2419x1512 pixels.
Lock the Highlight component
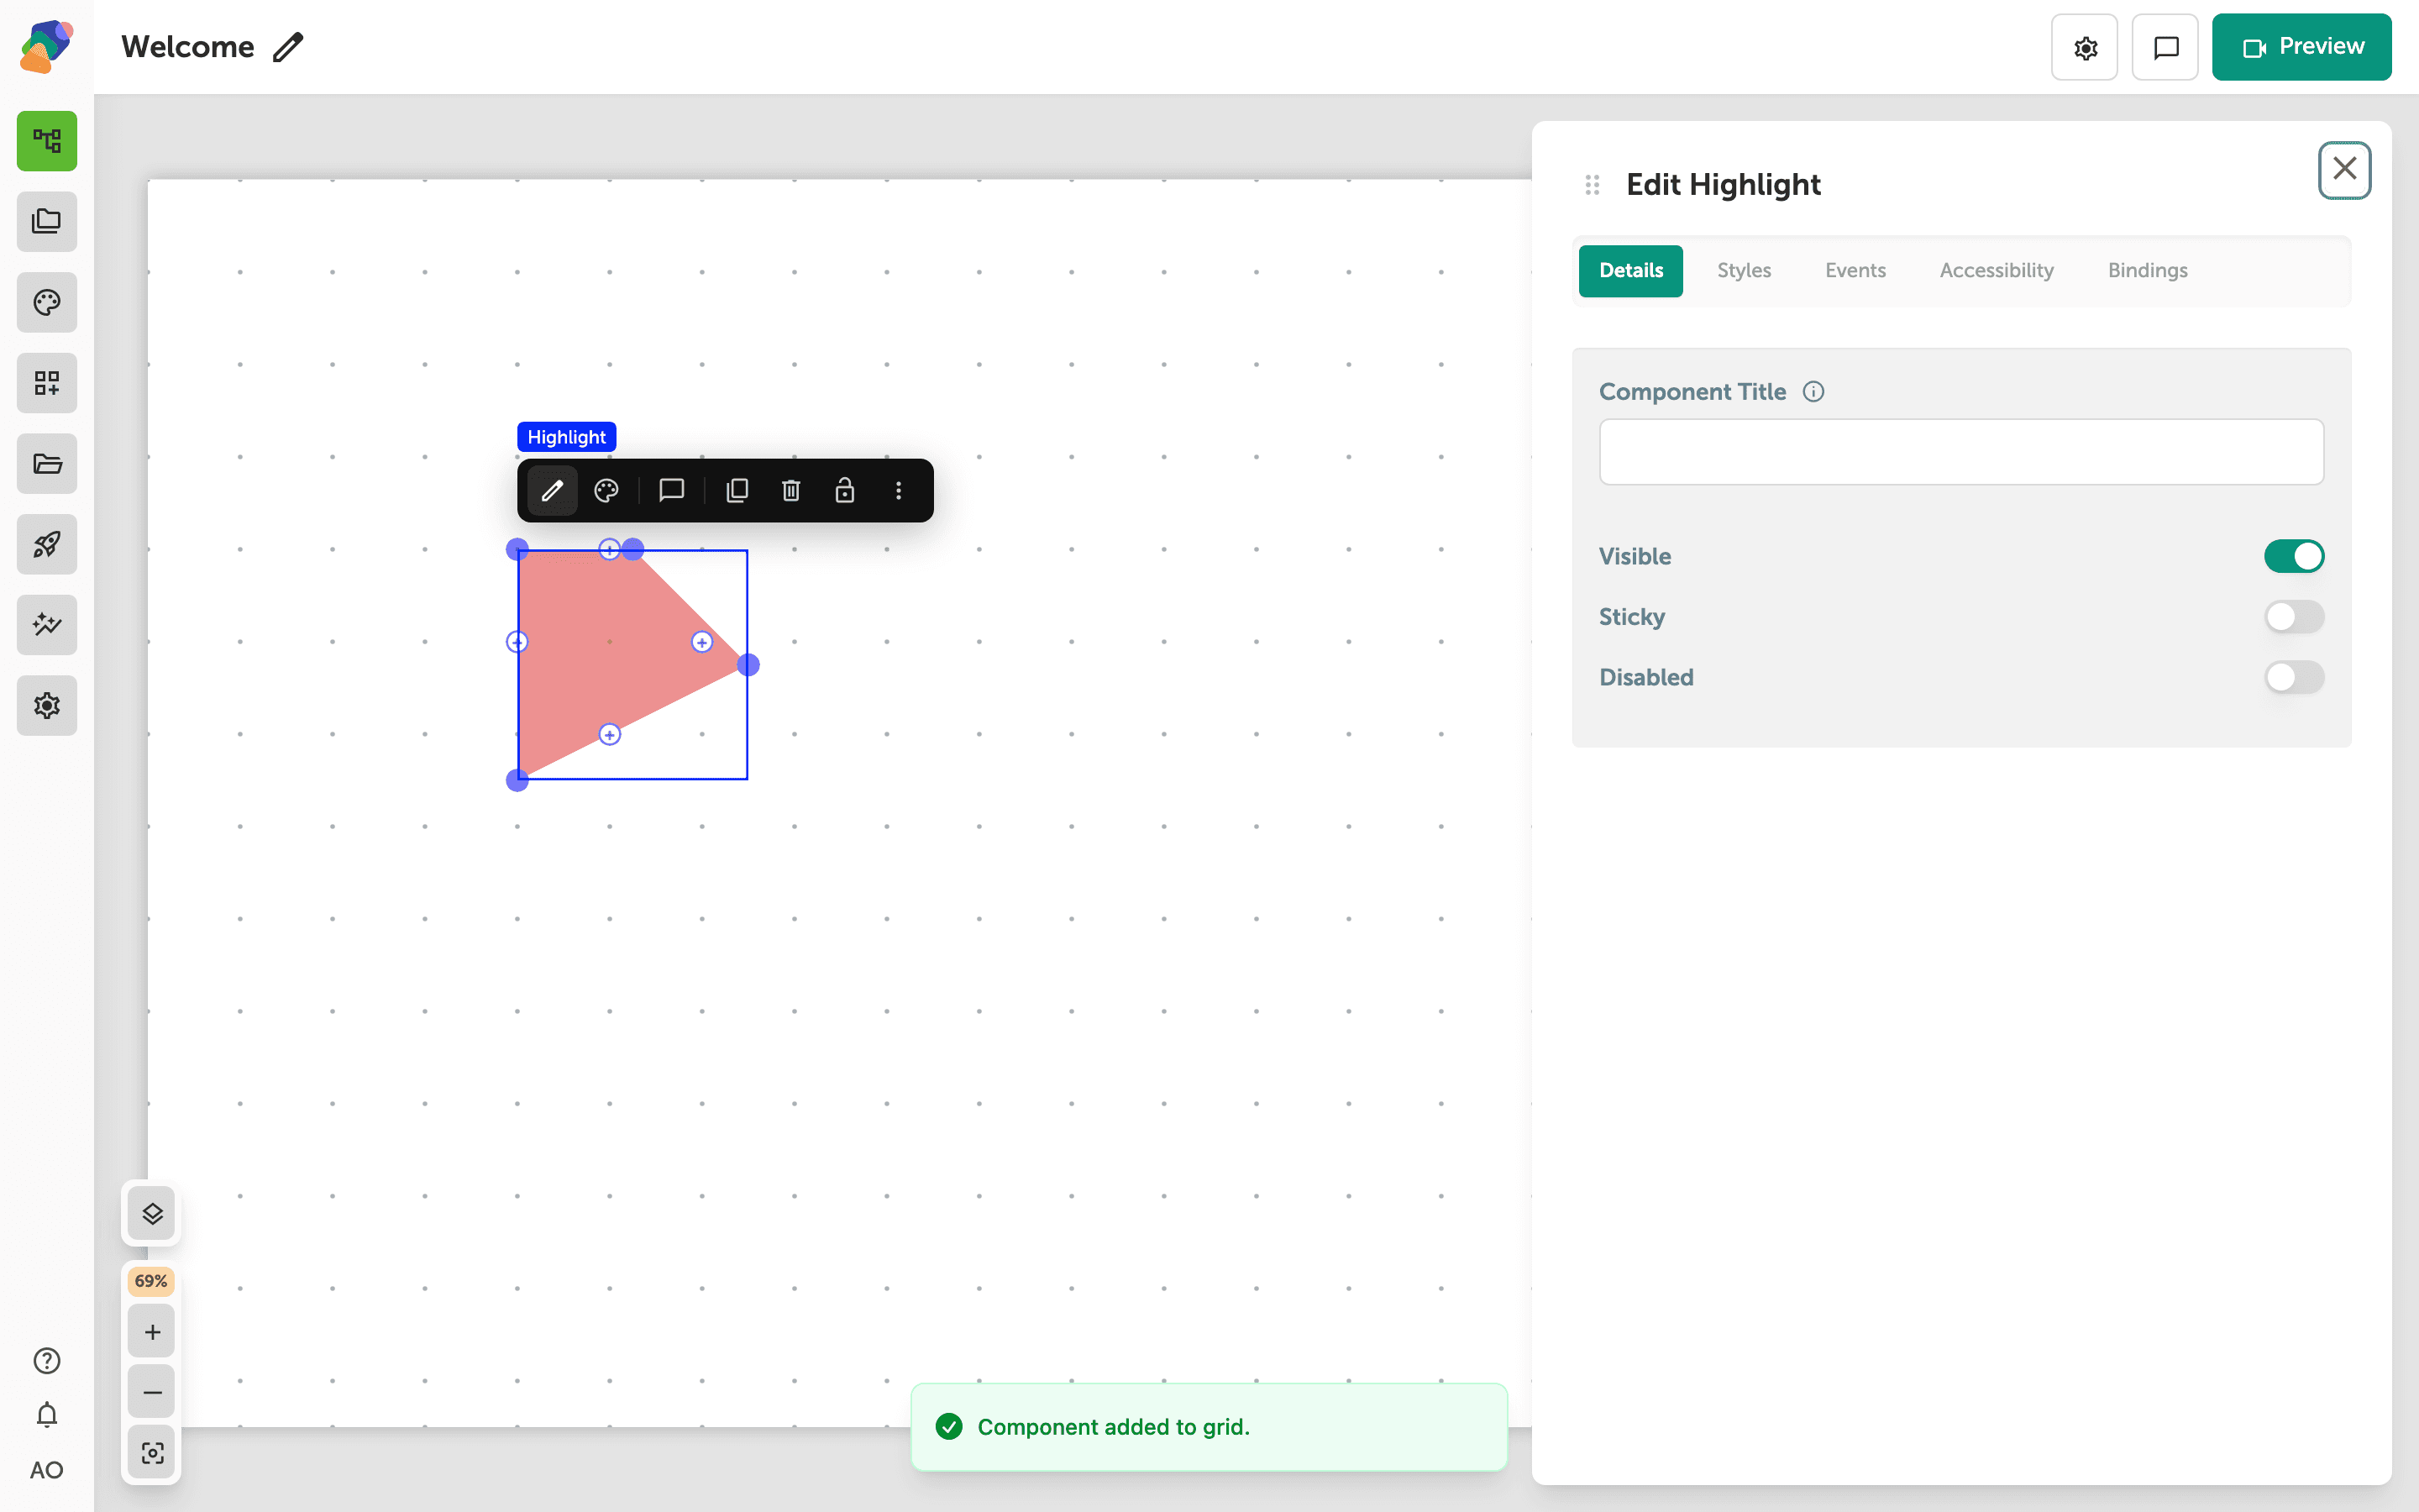pos(845,490)
